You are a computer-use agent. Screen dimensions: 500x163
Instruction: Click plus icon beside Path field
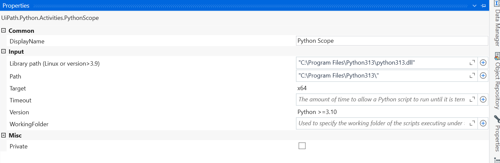coord(483,76)
